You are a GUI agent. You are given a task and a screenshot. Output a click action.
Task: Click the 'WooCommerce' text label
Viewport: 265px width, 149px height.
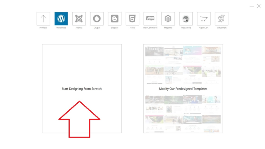point(150,28)
